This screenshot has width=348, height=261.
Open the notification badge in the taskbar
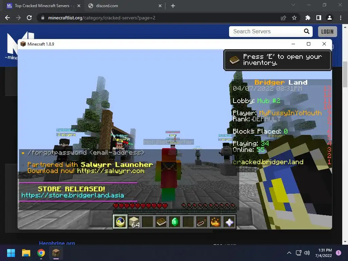tap(338, 253)
